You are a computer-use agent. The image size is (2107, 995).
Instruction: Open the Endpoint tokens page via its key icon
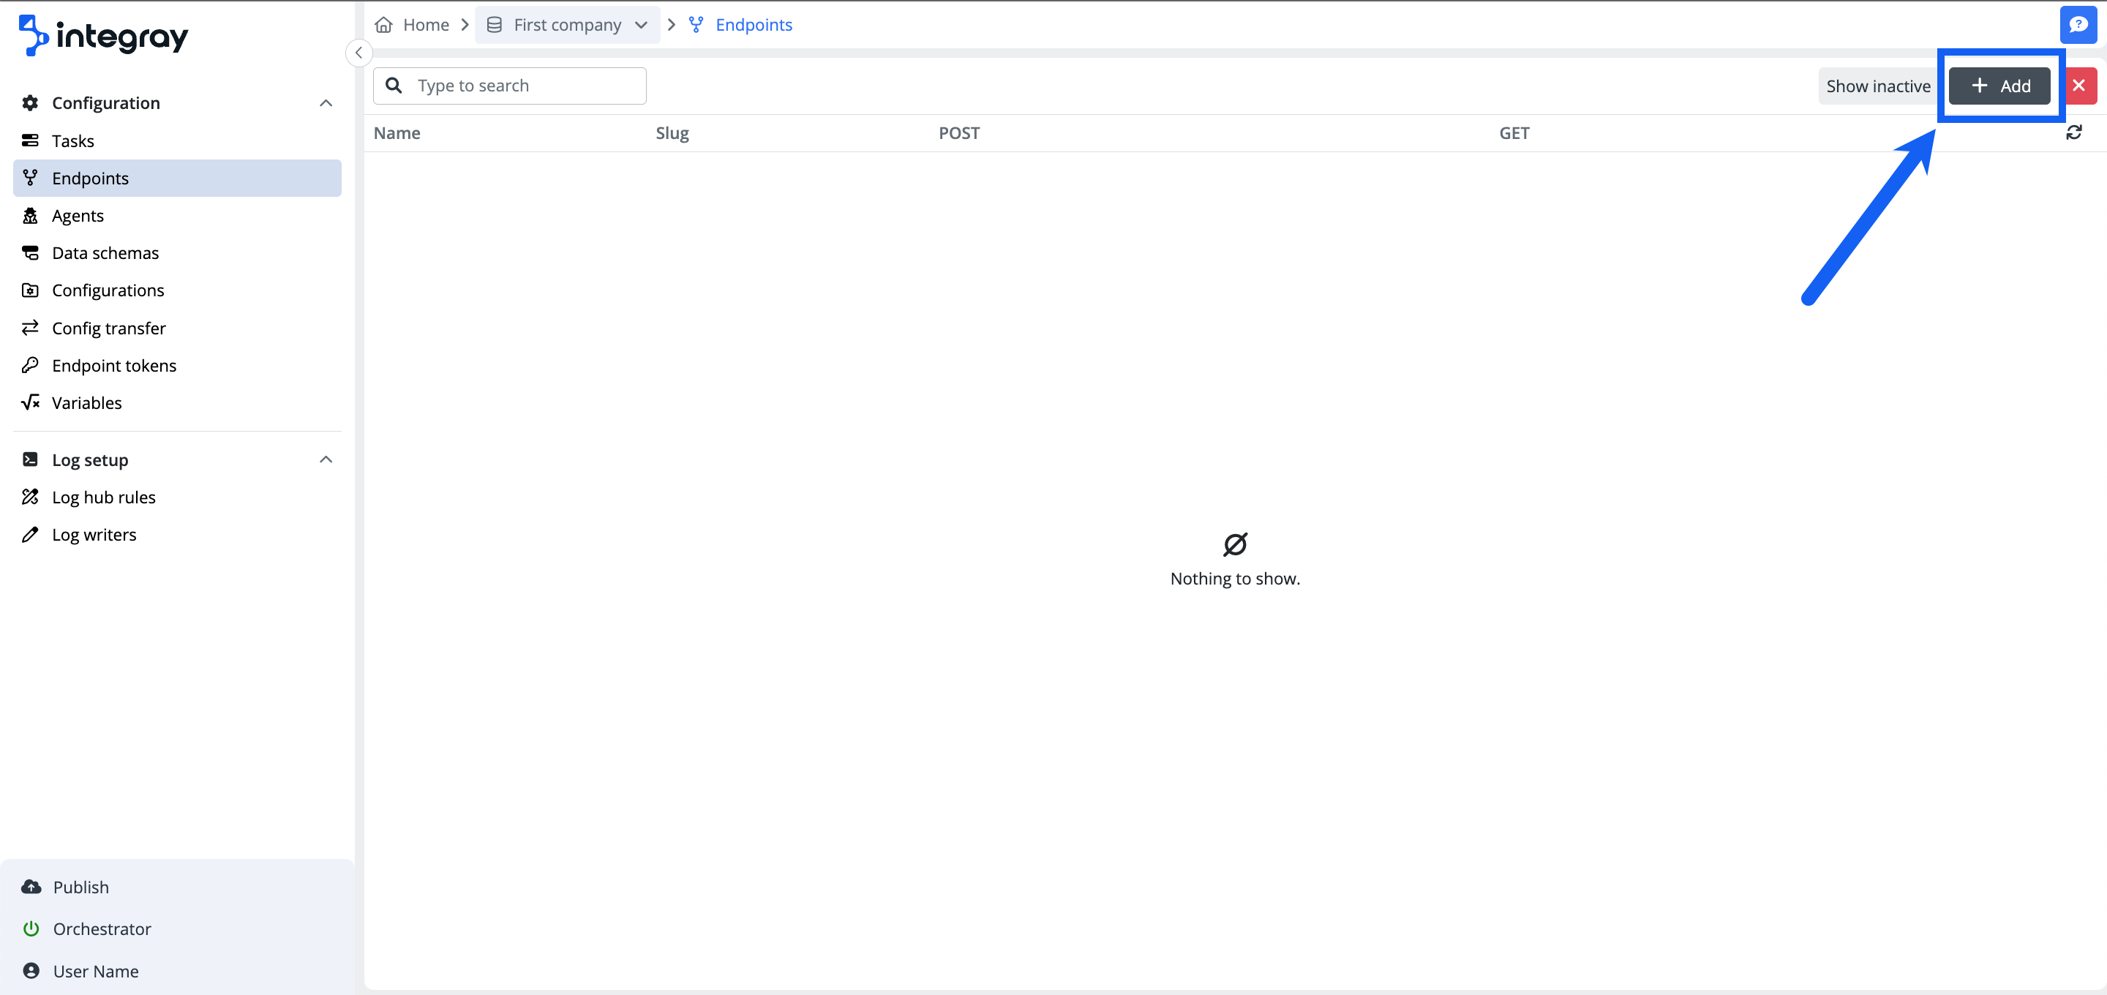tap(30, 365)
